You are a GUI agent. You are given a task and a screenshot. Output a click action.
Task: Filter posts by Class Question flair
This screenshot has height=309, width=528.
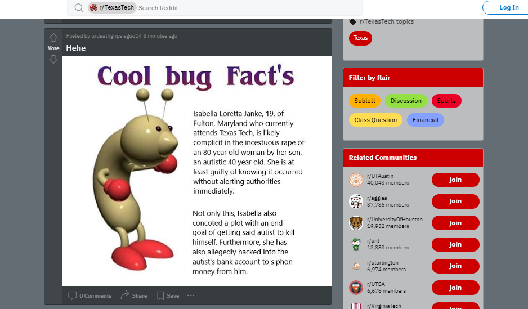[x=375, y=120]
